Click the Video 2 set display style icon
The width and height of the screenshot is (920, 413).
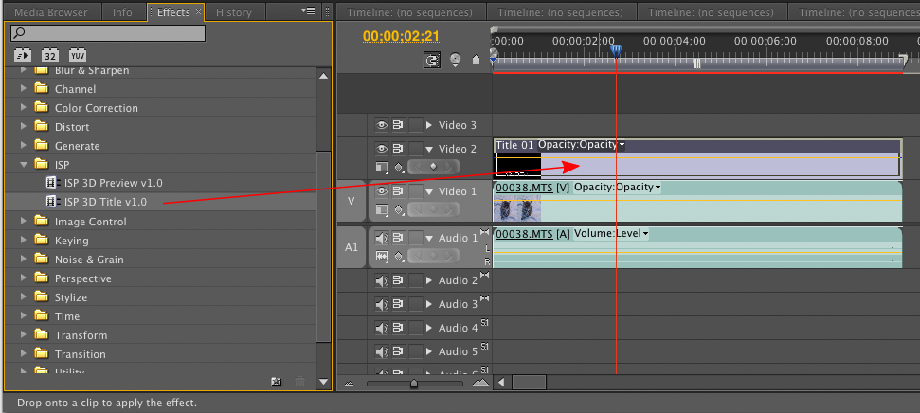pyautogui.click(x=382, y=168)
